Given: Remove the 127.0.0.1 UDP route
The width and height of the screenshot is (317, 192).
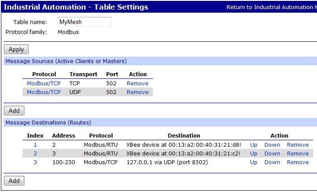Looking at the screenshot, I should [x=298, y=162].
